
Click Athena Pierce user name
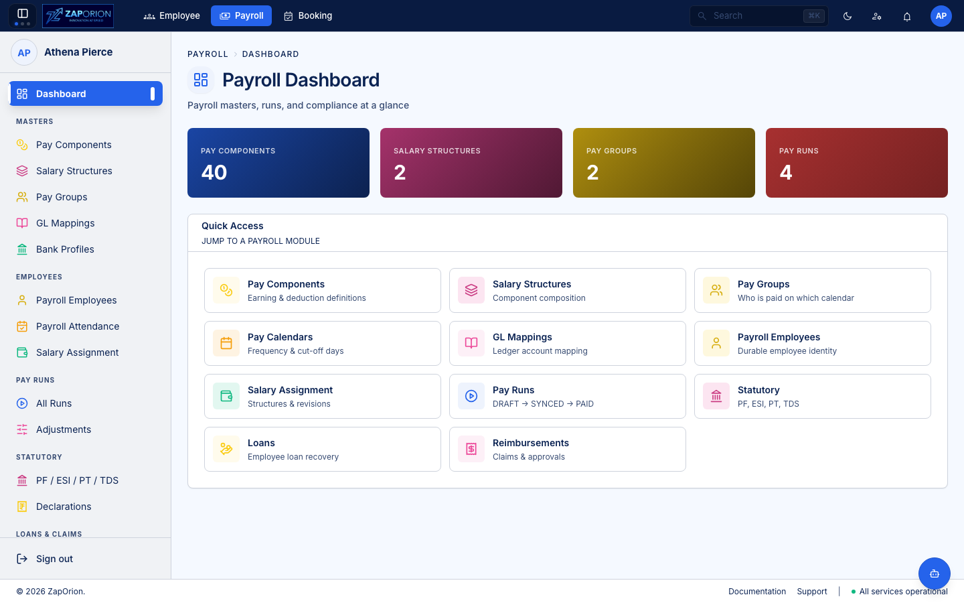(x=78, y=52)
